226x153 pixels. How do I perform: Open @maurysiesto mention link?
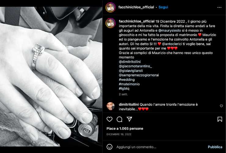pyautogui.click(x=169, y=31)
